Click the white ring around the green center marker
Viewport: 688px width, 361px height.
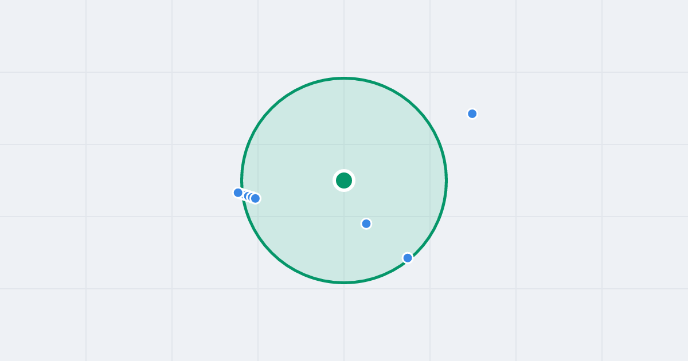(344, 170)
